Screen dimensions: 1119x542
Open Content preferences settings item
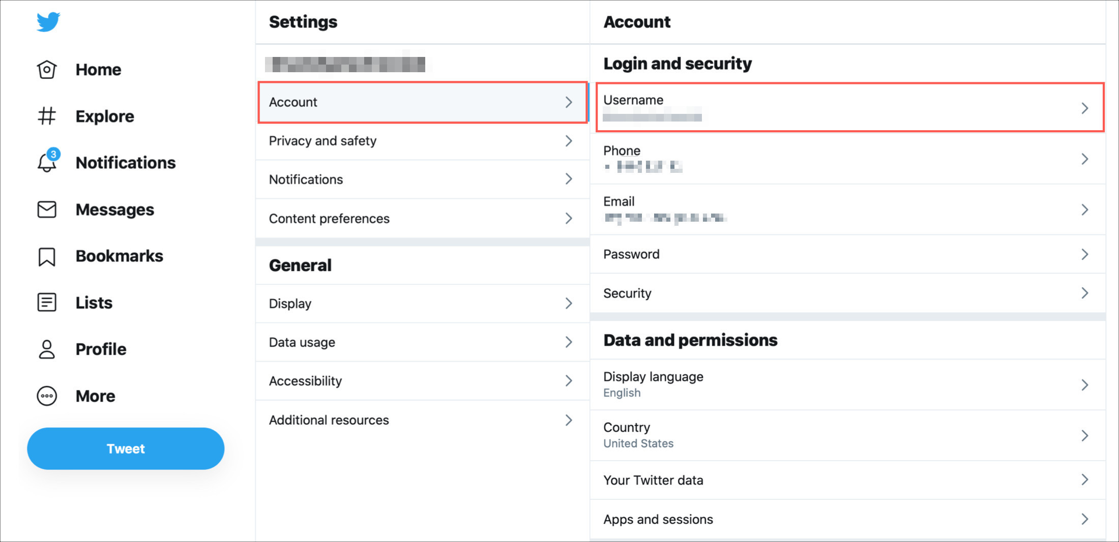[x=422, y=219]
